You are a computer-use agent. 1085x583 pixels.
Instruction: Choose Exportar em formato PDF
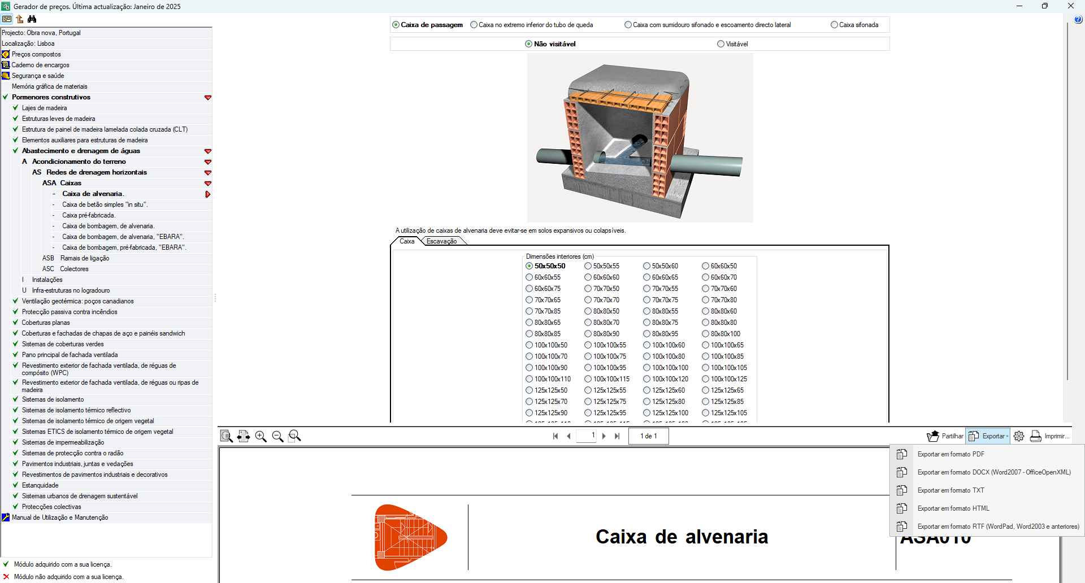[x=951, y=454]
